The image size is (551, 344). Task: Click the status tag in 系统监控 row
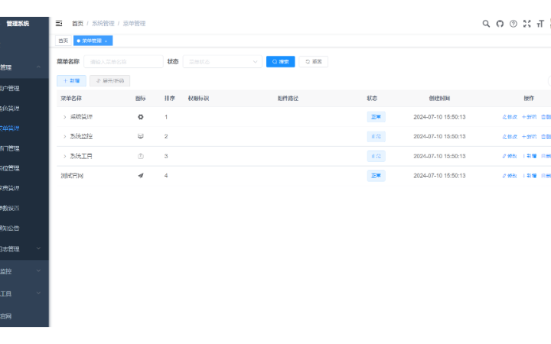376,137
